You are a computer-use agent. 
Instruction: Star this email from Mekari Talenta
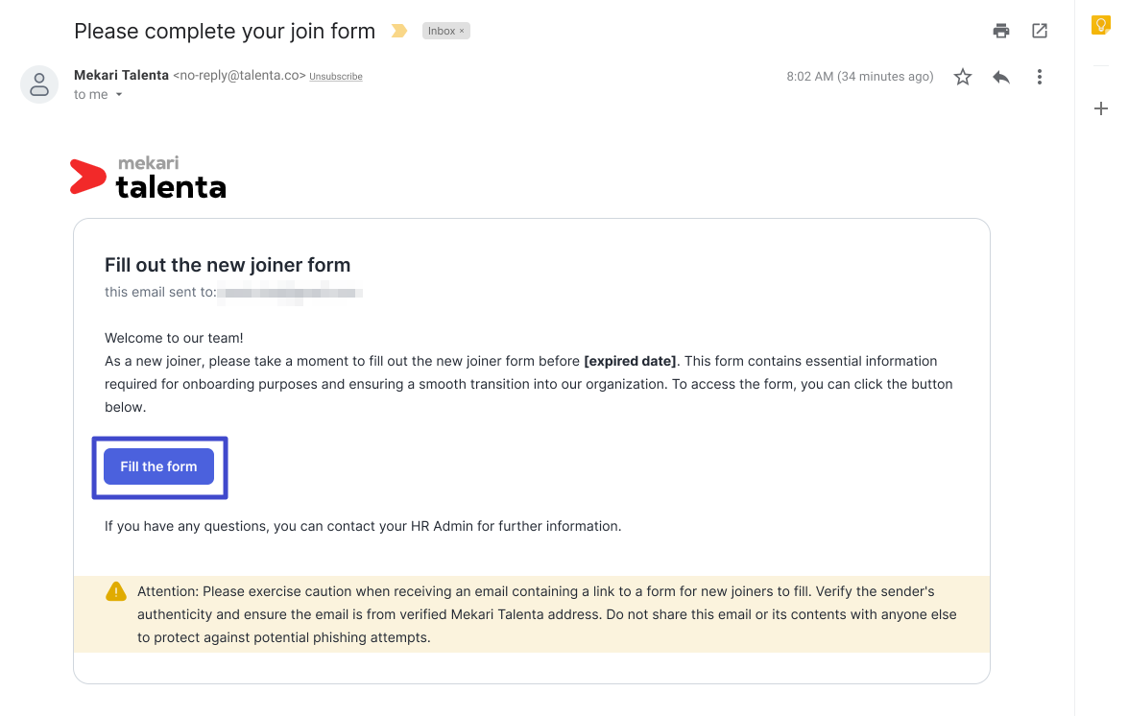(963, 77)
